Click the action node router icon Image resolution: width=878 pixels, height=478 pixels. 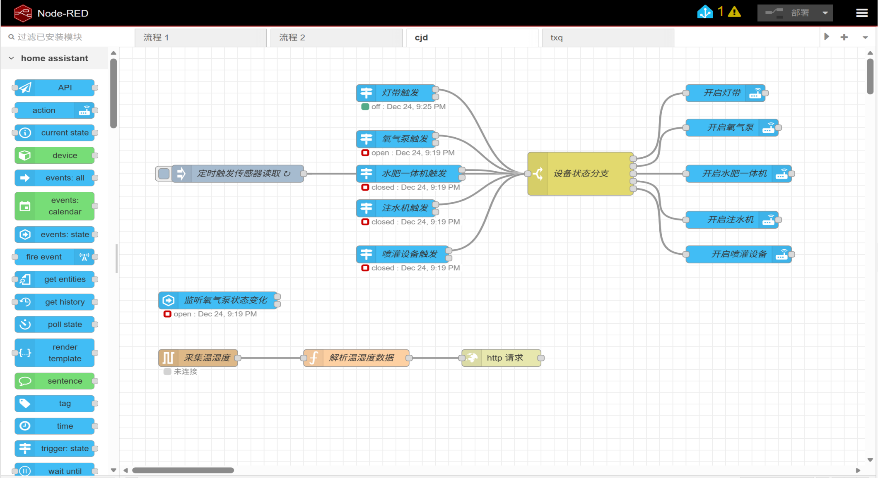tap(84, 110)
